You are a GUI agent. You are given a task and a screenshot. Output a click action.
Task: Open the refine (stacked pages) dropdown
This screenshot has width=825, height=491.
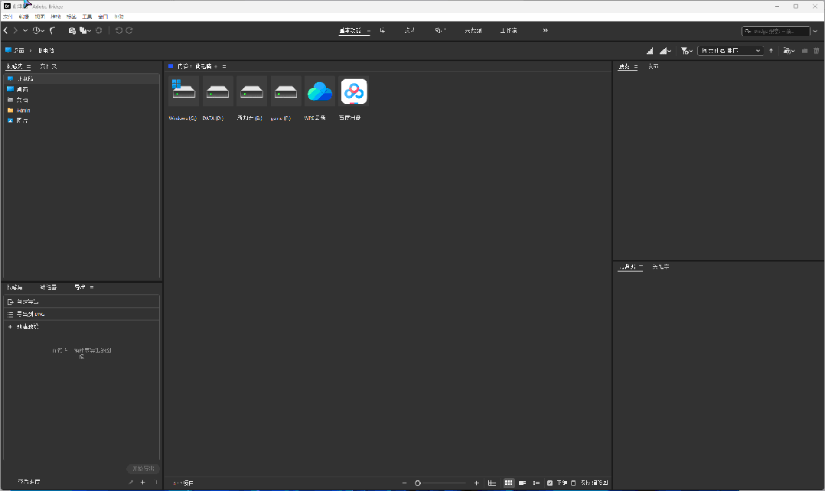coord(85,31)
